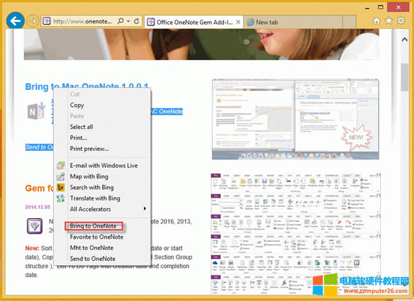The height and width of the screenshot is (301, 414).
Task: Open Favorites star icon
Action: 388,21
